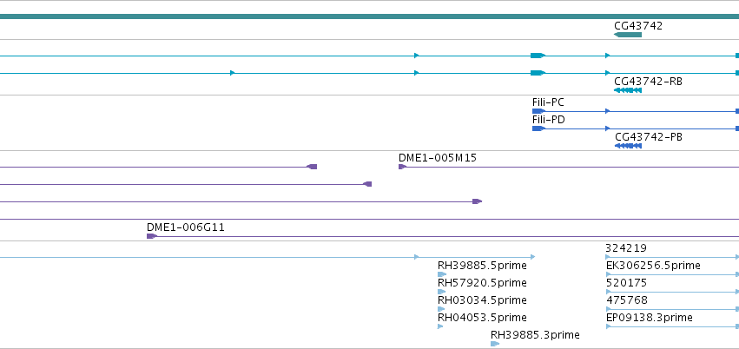Select the DME1-006G11 purple start marker
Viewport: 739px width, 349px height.
point(152,236)
